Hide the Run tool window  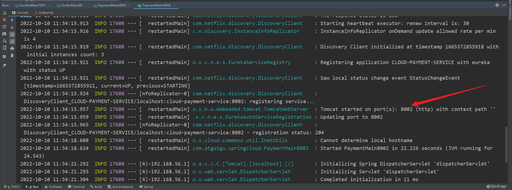pyautogui.click(x=504, y=5)
